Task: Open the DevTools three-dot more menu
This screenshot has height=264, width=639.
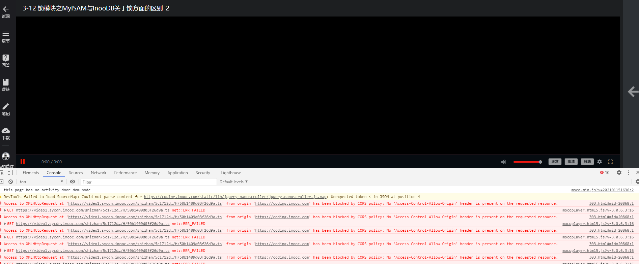Action: point(629,172)
